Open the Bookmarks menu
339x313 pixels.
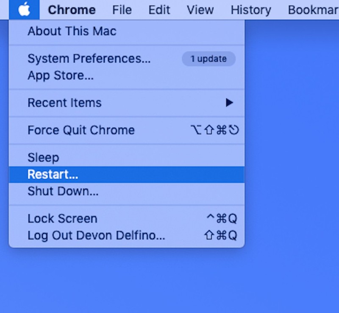[313, 10]
